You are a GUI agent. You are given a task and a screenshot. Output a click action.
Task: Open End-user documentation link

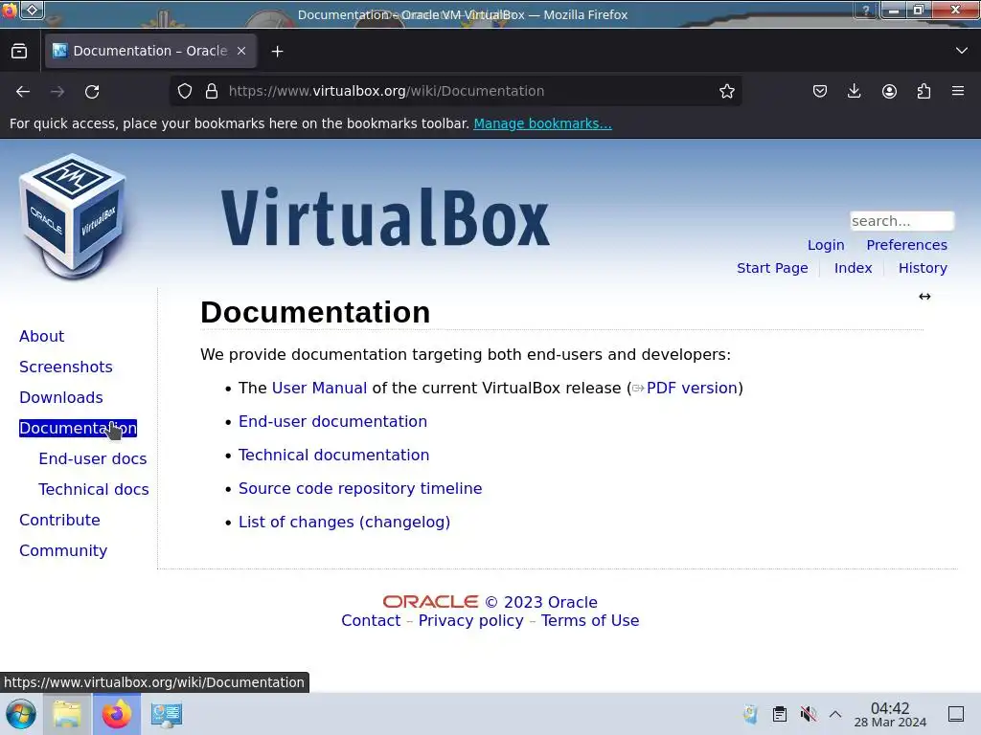(x=332, y=422)
